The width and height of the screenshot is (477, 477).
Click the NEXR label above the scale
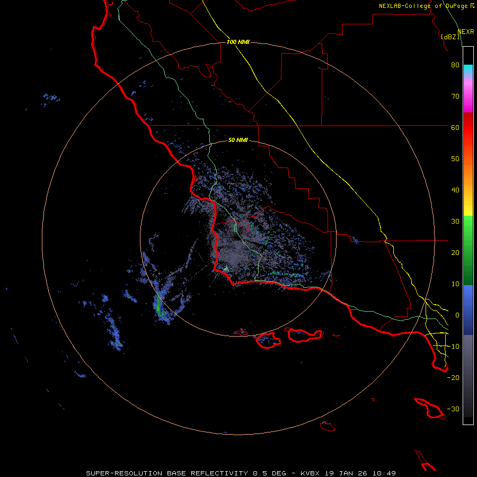(x=466, y=32)
